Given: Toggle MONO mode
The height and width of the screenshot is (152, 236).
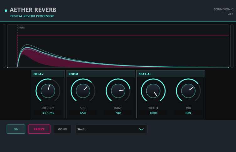Looking at the screenshot, I should tap(62, 129).
